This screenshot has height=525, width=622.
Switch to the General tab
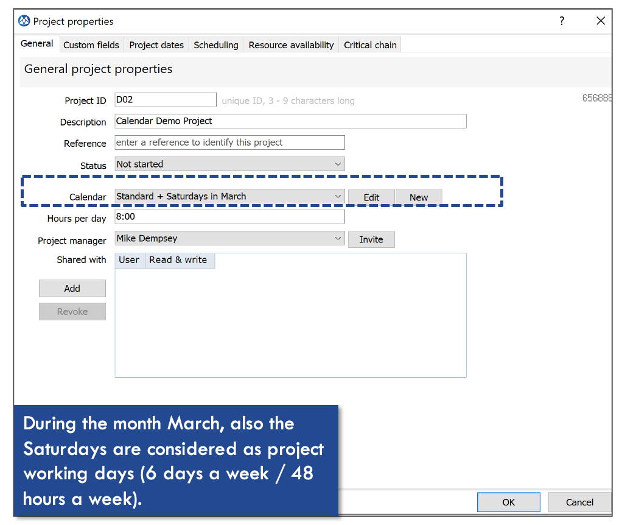(37, 44)
